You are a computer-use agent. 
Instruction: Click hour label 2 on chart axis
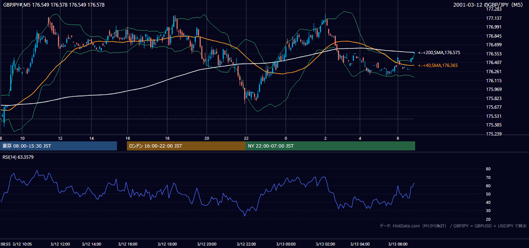[x=325, y=138]
